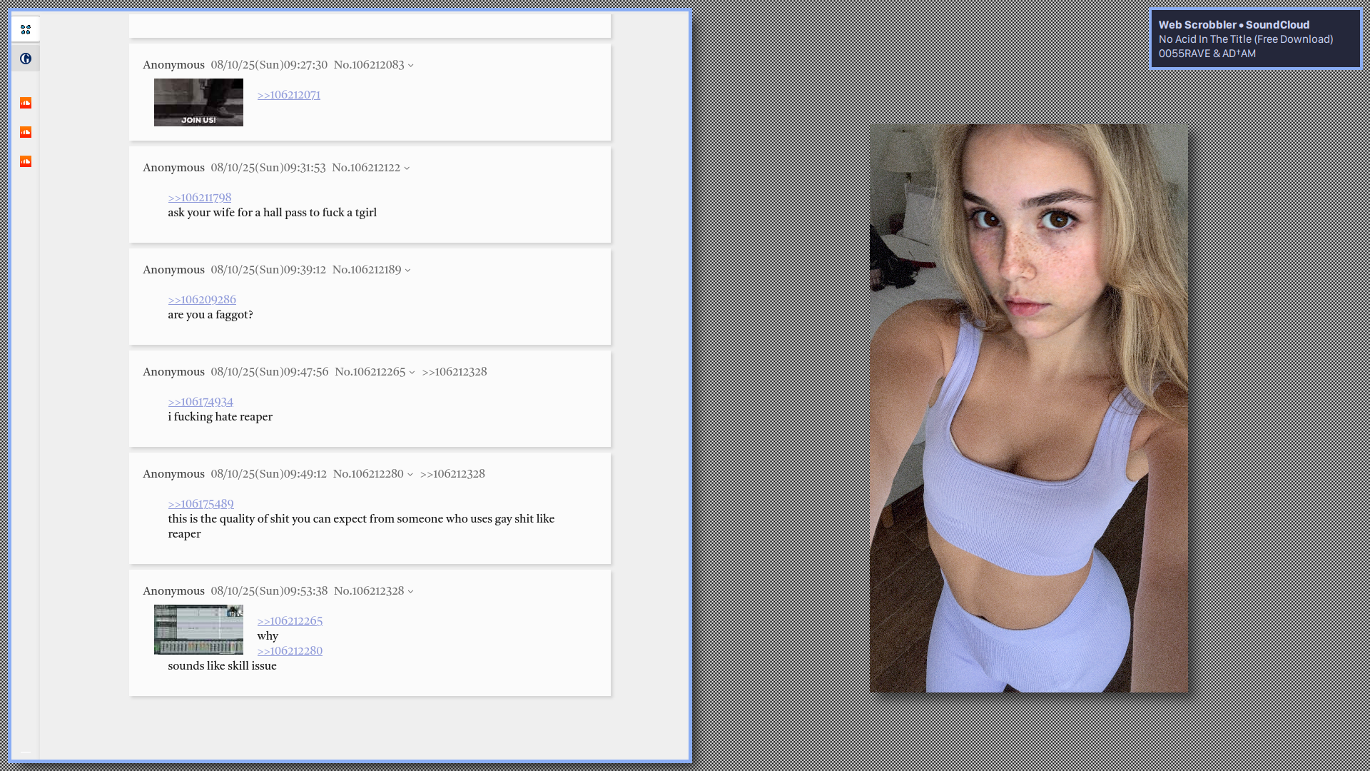Screen dimensions: 1370x771
Task: Click post number No.106212189
Action: [367, 269]
